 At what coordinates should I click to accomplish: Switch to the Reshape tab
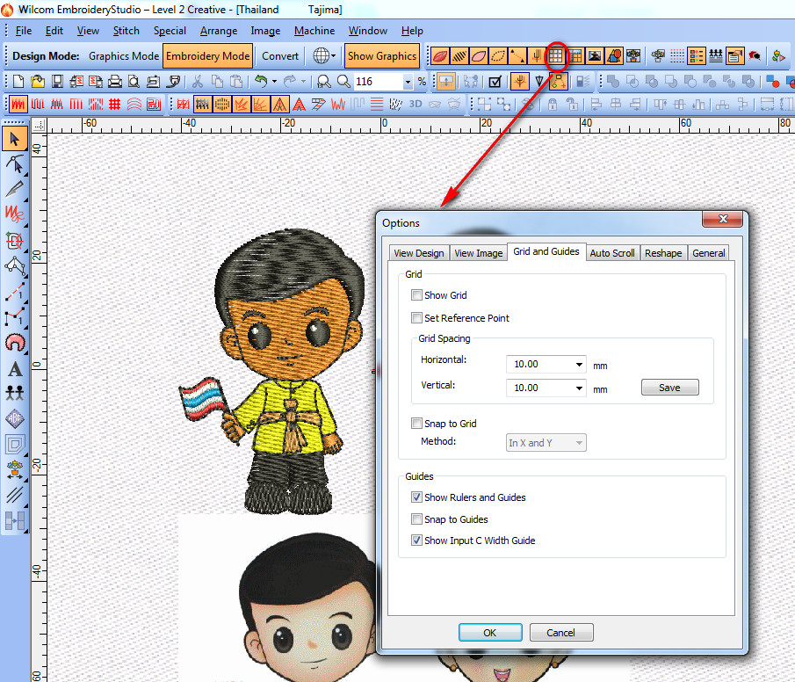pyautogui.click(x=663, y=253)
